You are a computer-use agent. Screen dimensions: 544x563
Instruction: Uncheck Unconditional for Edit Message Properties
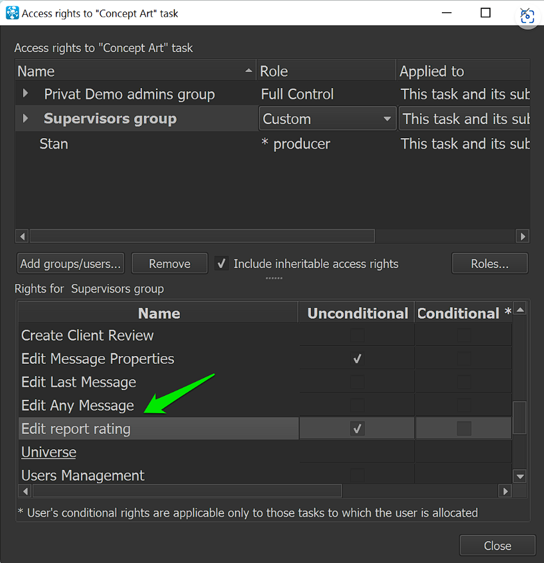[357, 359]
